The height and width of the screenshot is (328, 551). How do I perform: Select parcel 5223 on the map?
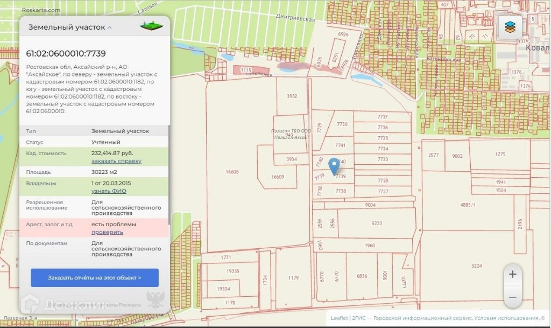point(377,223)
